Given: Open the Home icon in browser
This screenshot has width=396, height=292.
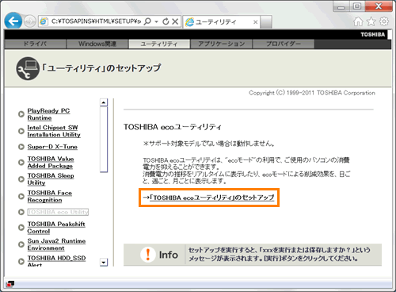Looking at the screenshot, I should pyautogui.click(x=358, y=21).
